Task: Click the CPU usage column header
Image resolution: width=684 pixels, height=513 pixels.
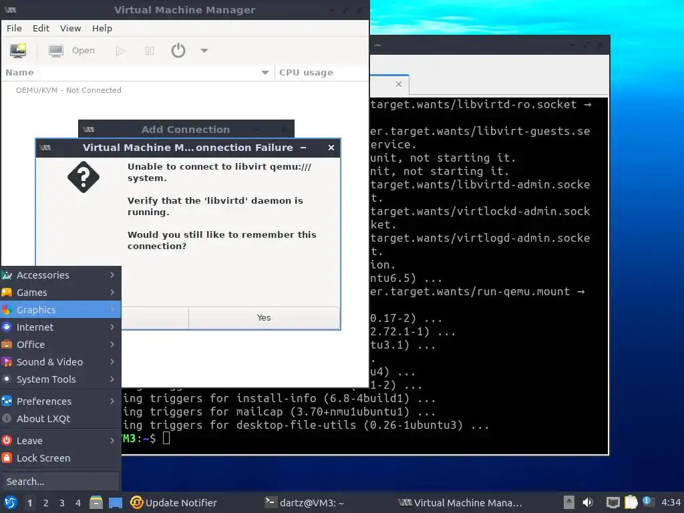Action: [321, 72]
